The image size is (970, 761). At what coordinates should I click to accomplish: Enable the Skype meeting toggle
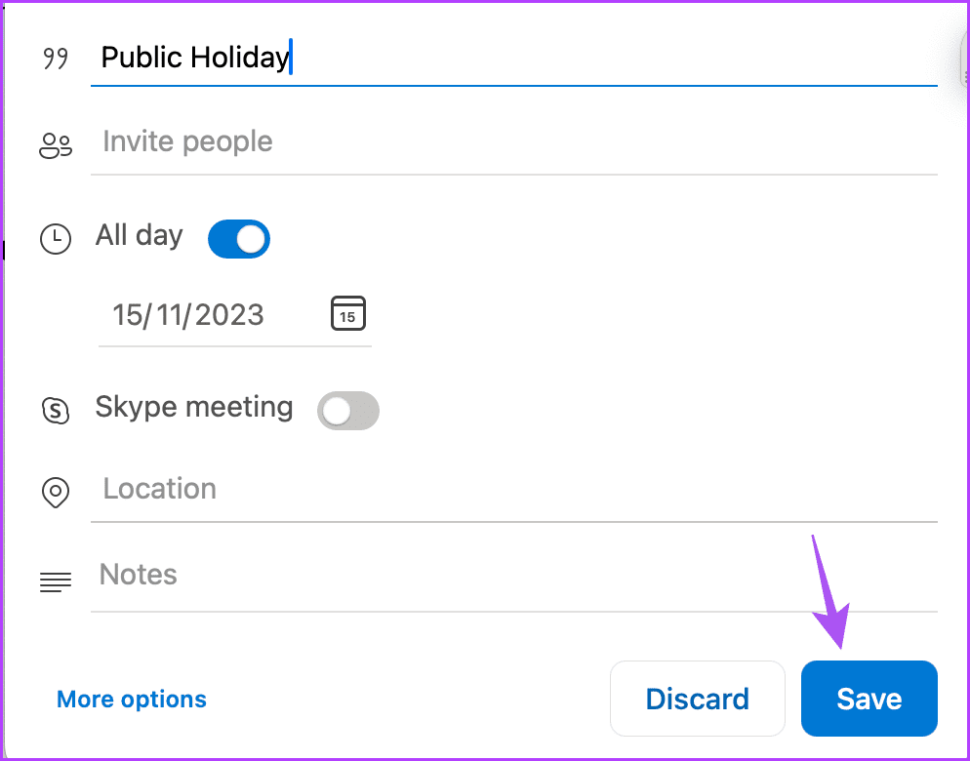pyautogui.click(x=348, y=412)
